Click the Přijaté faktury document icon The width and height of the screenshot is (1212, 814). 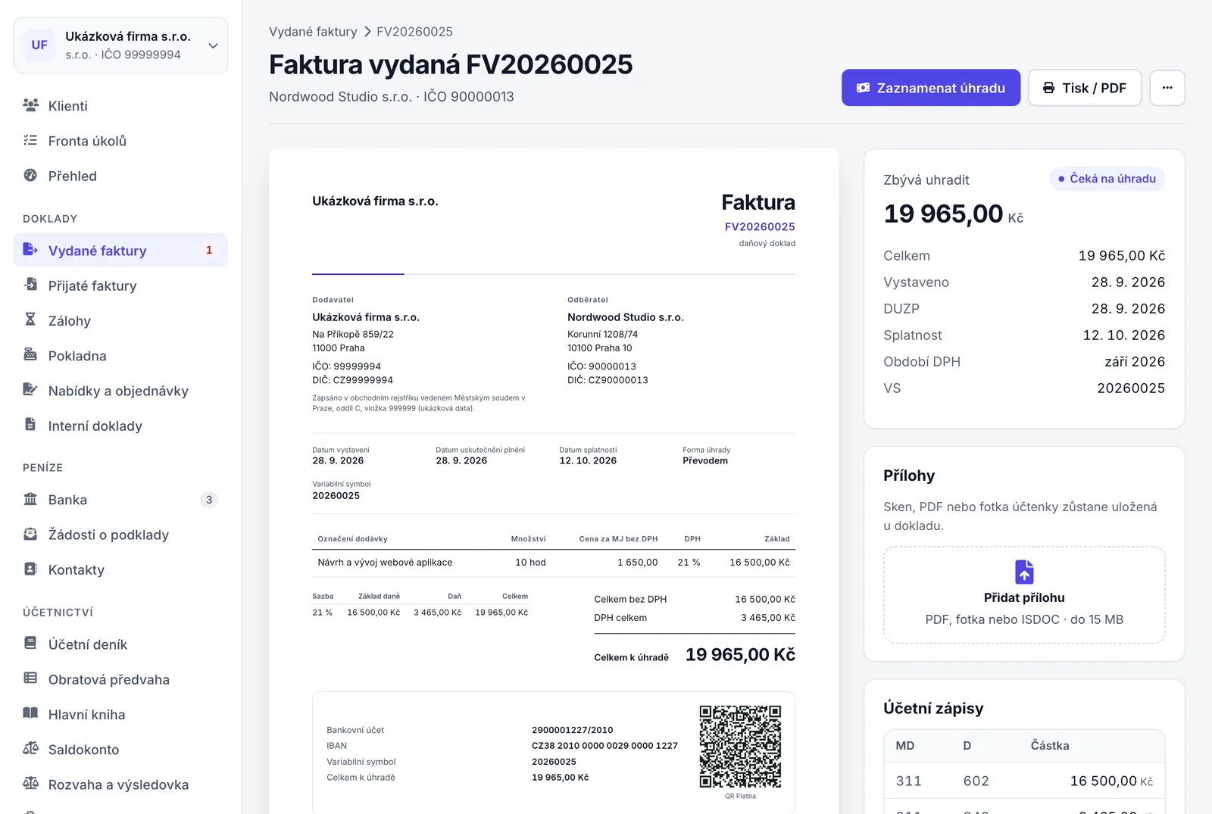(30, 285)
